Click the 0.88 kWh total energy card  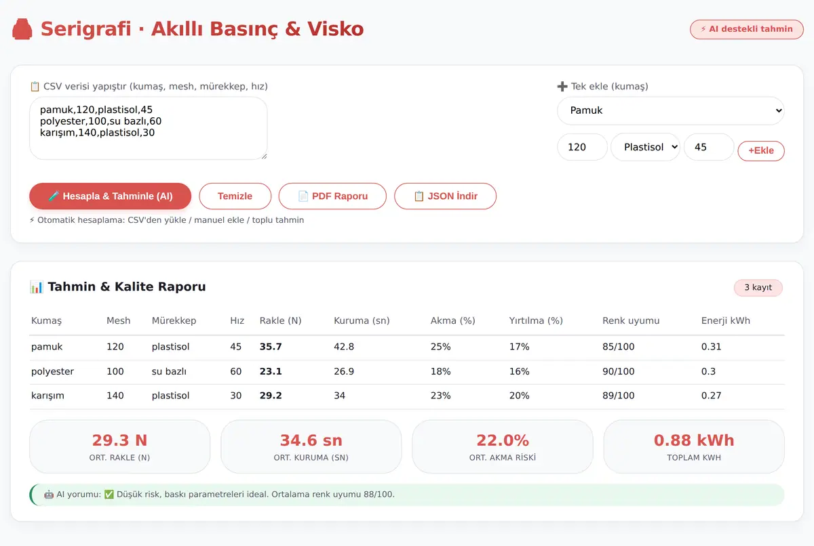[694, 446]
